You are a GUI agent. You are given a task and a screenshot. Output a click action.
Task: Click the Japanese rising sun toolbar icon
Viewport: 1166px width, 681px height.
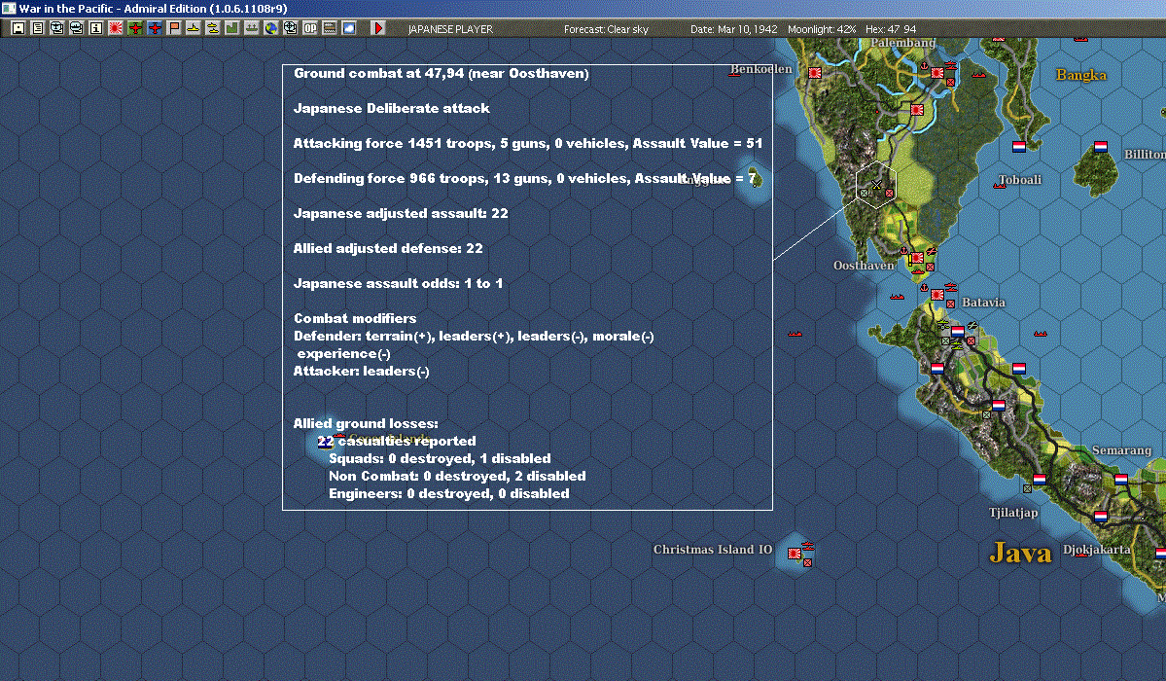(116, 28)
